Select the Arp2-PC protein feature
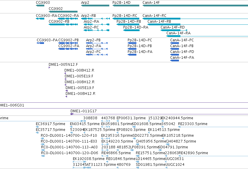The height and width of the screenshot is (169, 248). [97, 55]
